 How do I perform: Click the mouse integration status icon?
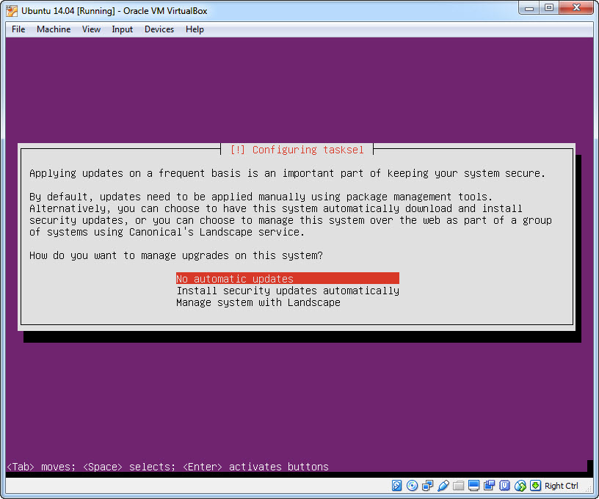click(x=520, y=486)
